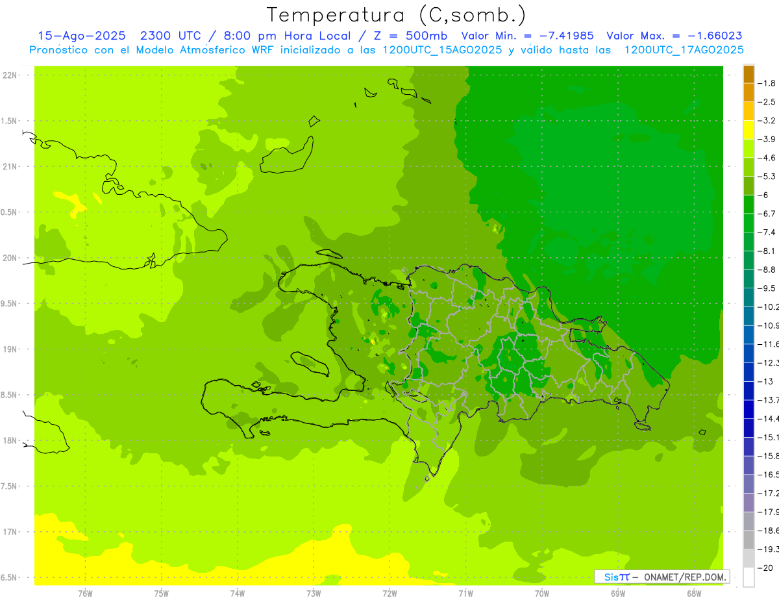Select green legend swatch between -6 and -6.7
Image resolution: width=779 pixels, height=602 pixels.
748,204
